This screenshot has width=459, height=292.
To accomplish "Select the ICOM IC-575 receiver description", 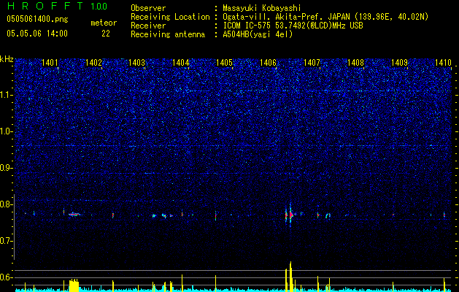I will tap(293, 26).
